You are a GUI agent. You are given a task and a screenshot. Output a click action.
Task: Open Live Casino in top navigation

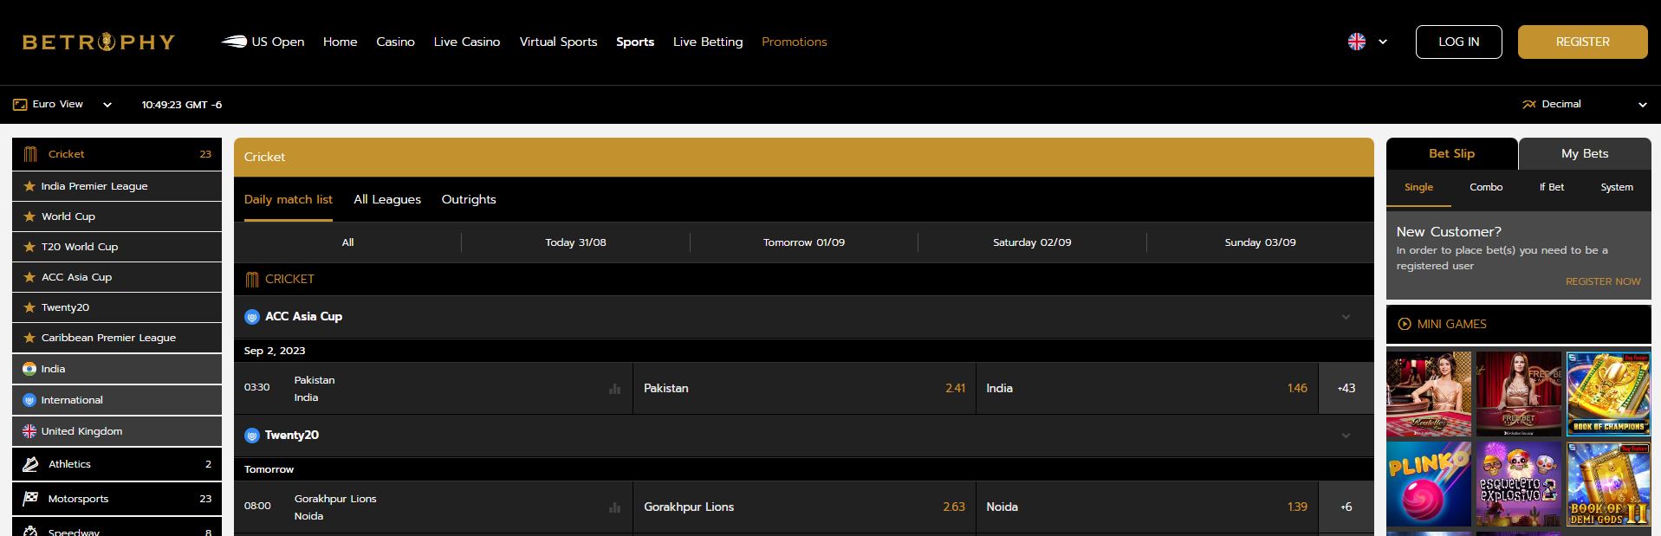[467, 42]
